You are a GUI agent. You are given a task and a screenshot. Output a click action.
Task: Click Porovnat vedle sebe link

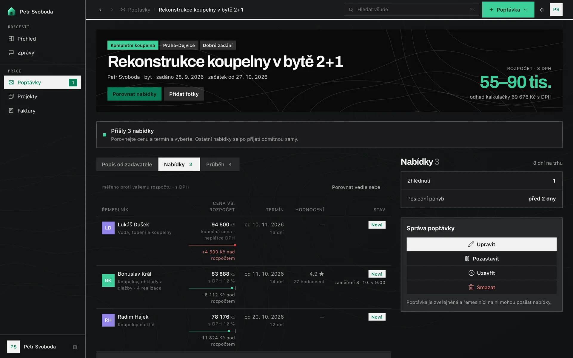(x=356, y=187)
